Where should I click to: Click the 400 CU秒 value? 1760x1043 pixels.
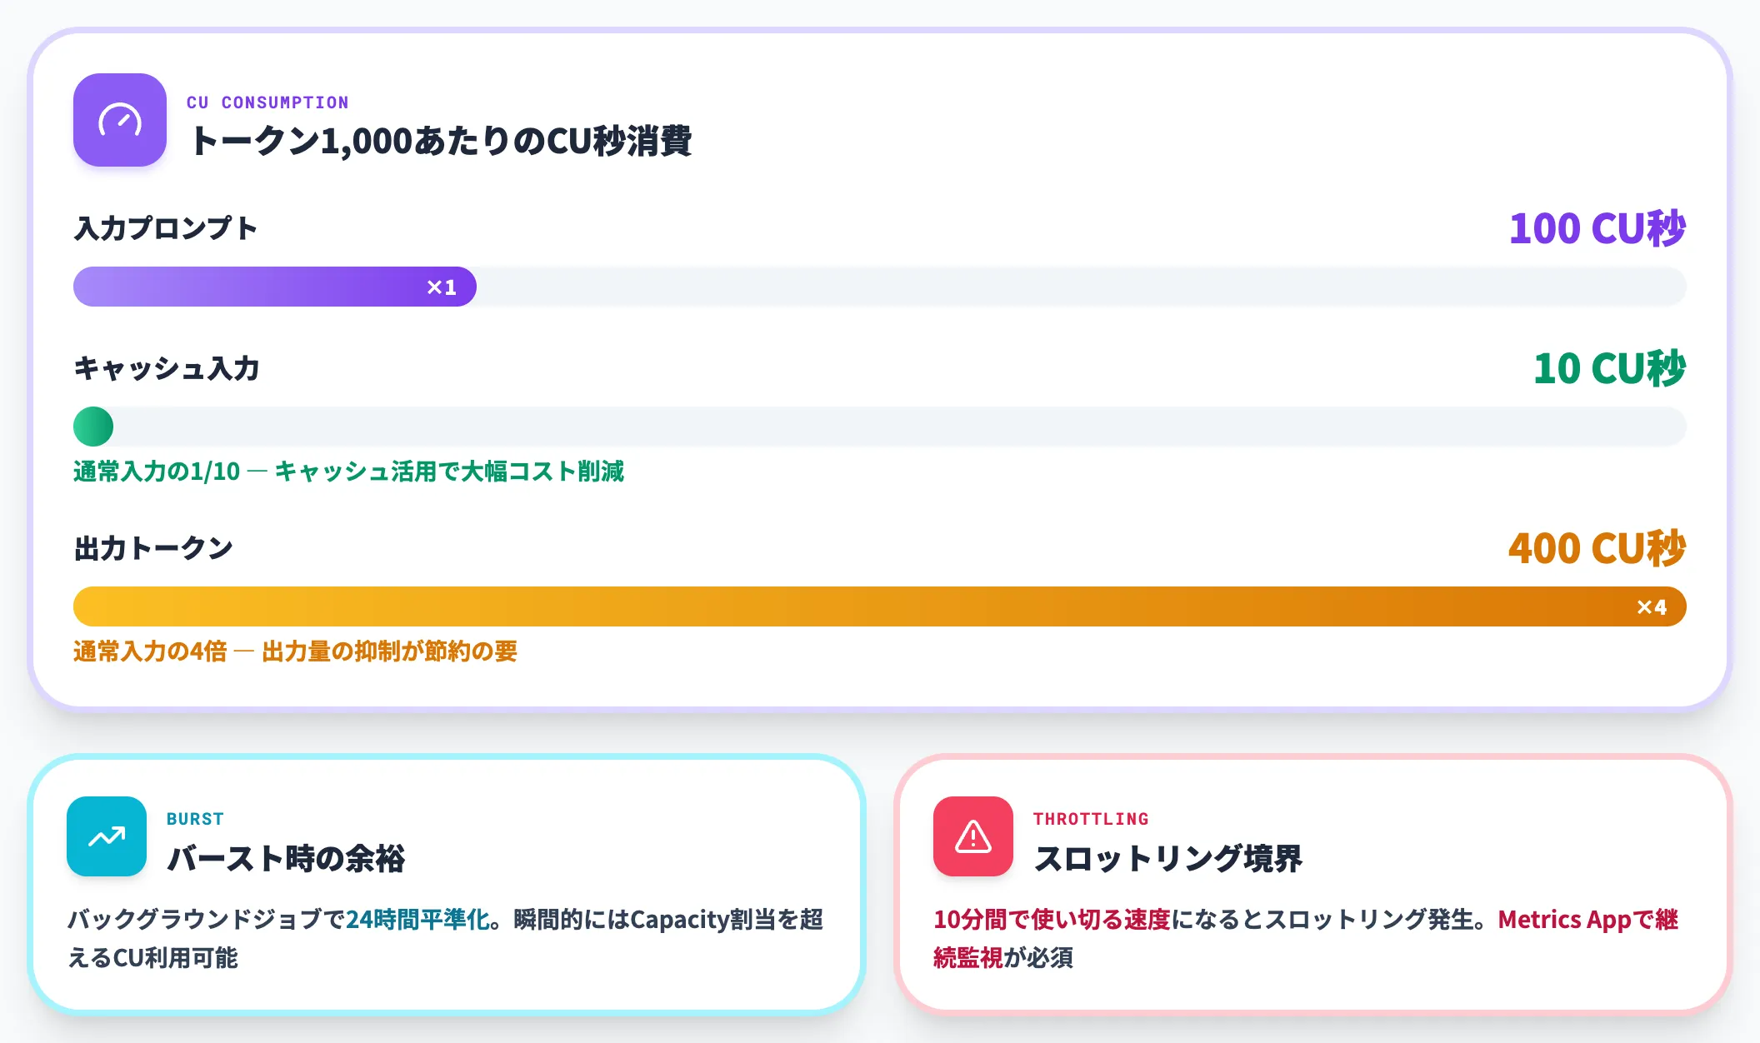tap(1597, 548)
